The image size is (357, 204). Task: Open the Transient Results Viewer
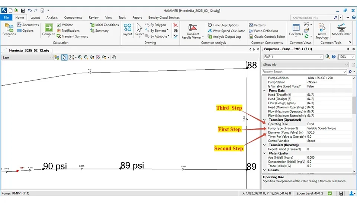(x=193, y=31)
